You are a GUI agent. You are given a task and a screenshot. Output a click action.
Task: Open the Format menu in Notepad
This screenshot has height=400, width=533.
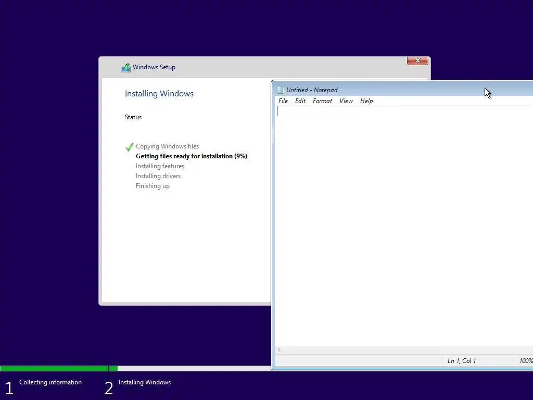coord(322,101)
